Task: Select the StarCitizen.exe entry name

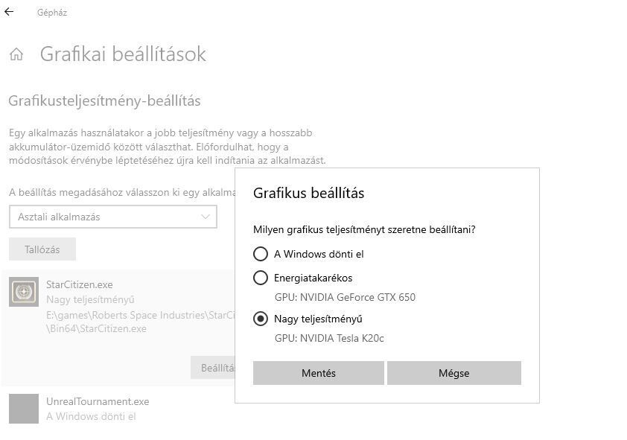Action: pos(80,284)
